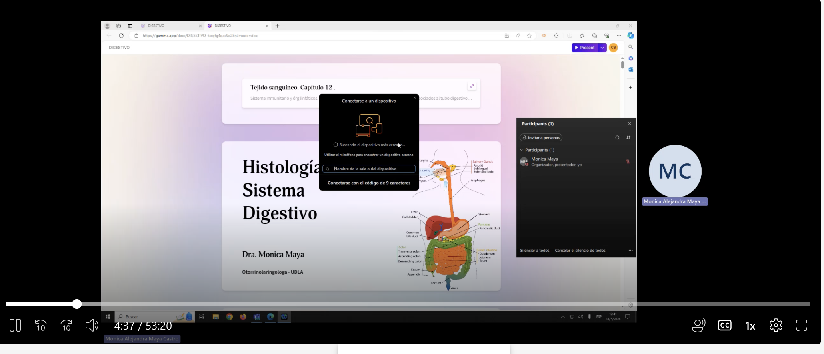Viewport: 824px width, 354px height.
Task: Open the dropdown arrow beside Present
Action: pos(602,48)
